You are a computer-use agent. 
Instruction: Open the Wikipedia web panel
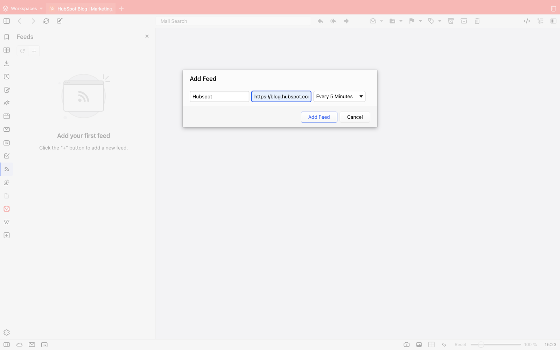(7, 222)
